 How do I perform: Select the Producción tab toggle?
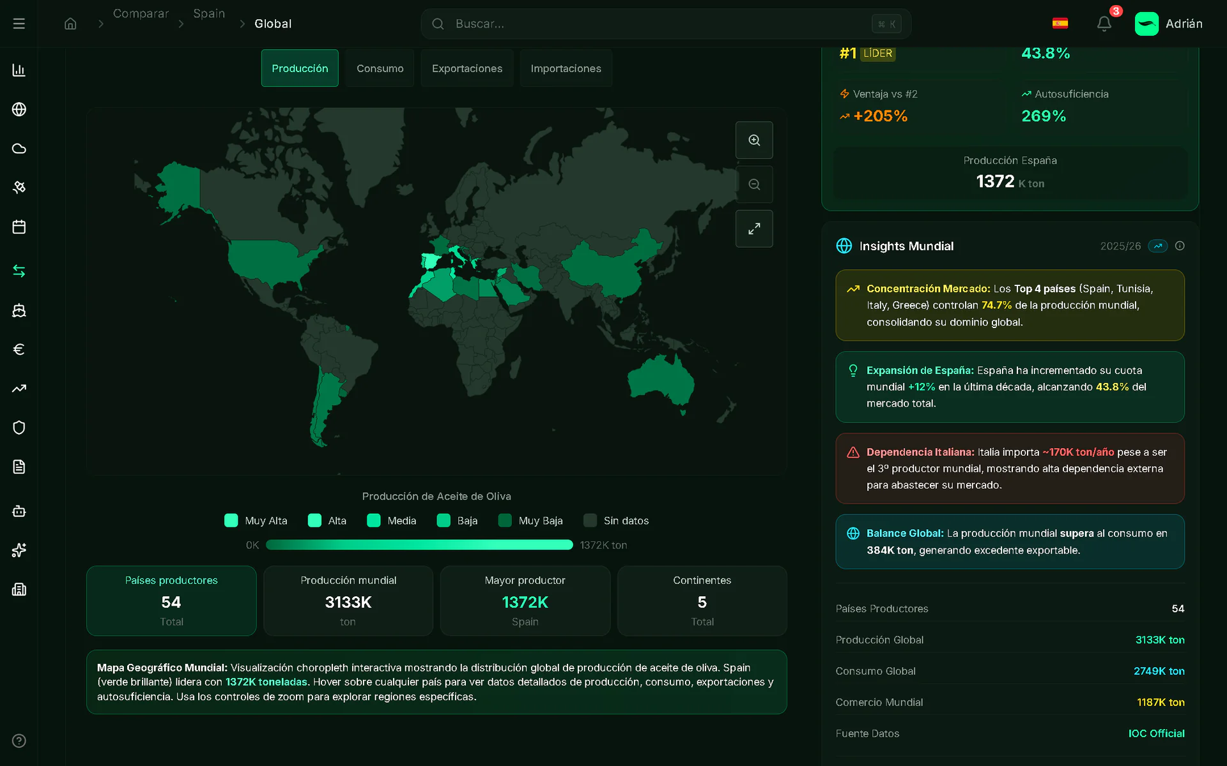click(x=299, y=68)
